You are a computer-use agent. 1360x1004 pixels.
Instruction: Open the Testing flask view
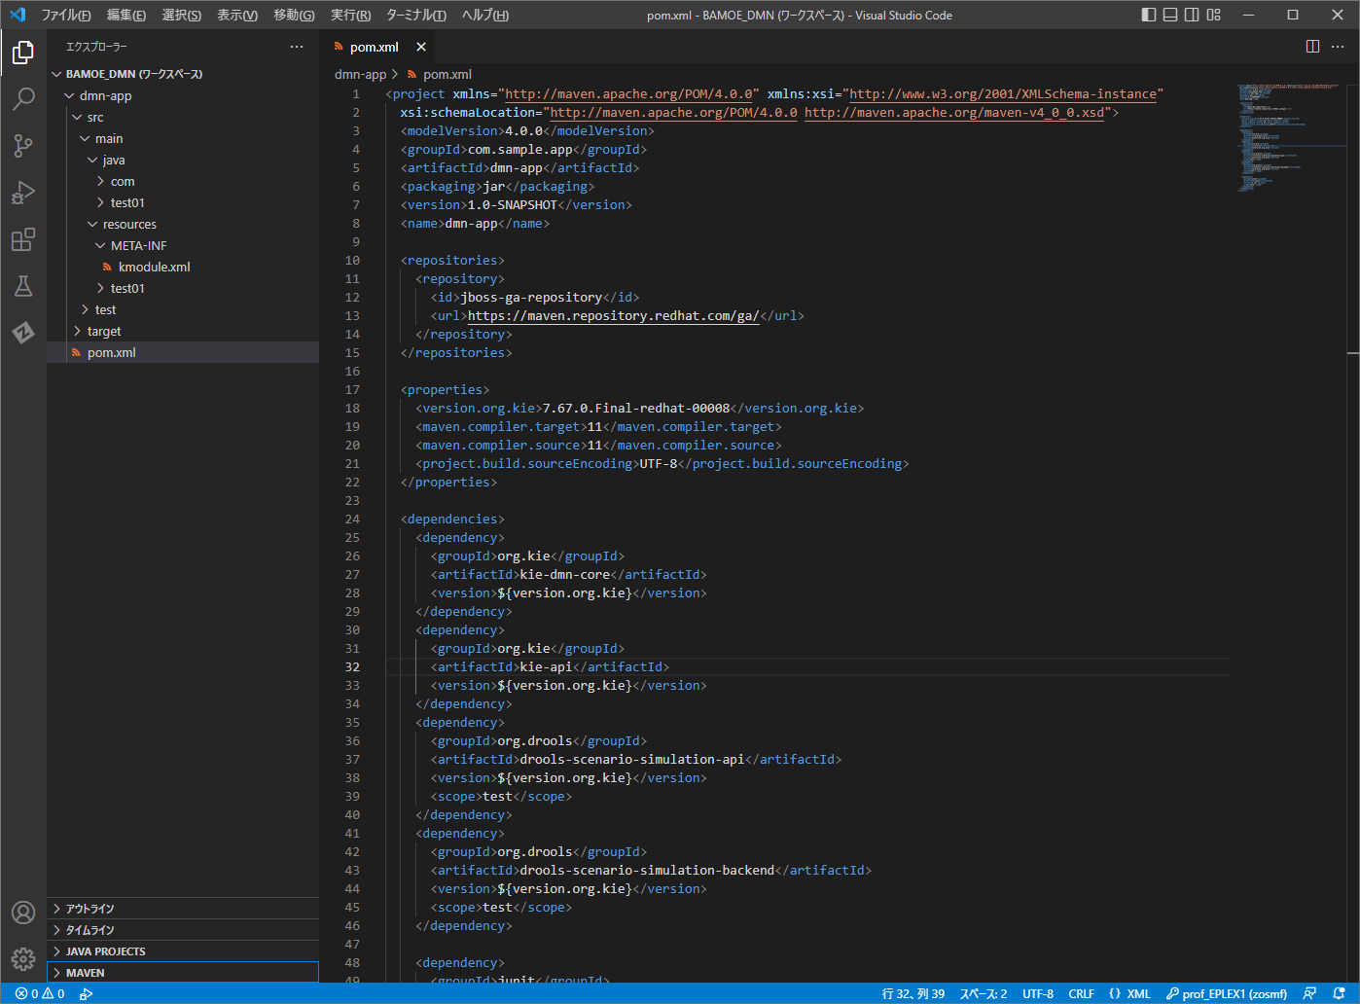(x=23, y=286)
